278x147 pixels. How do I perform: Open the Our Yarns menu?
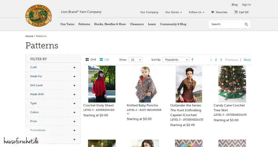click(67, 24)
